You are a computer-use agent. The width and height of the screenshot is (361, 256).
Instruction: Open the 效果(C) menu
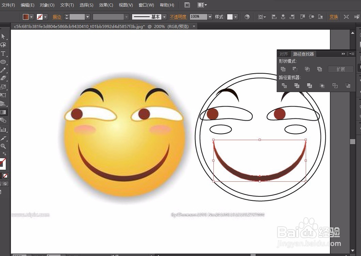pos(106,5)
